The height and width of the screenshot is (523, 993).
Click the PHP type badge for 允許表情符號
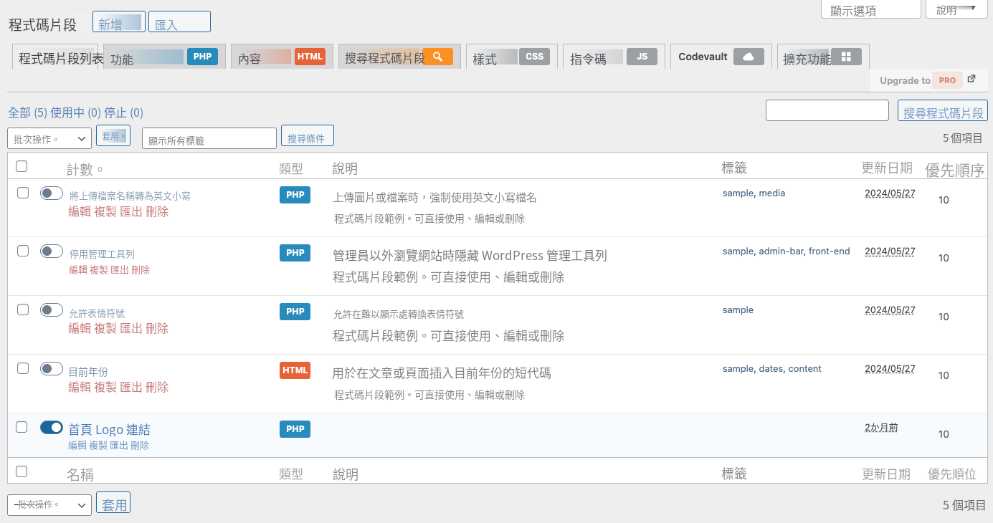295,312
